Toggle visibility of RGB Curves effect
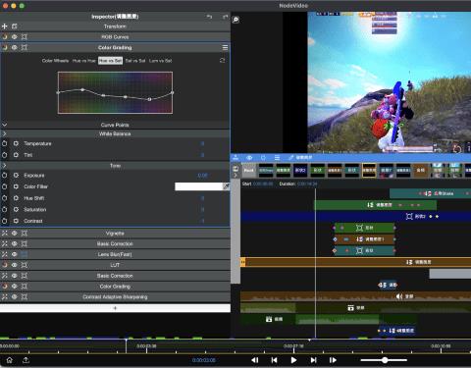Viewport: 471px width, 368px height. pyautogui.click(x=15, y=37)
